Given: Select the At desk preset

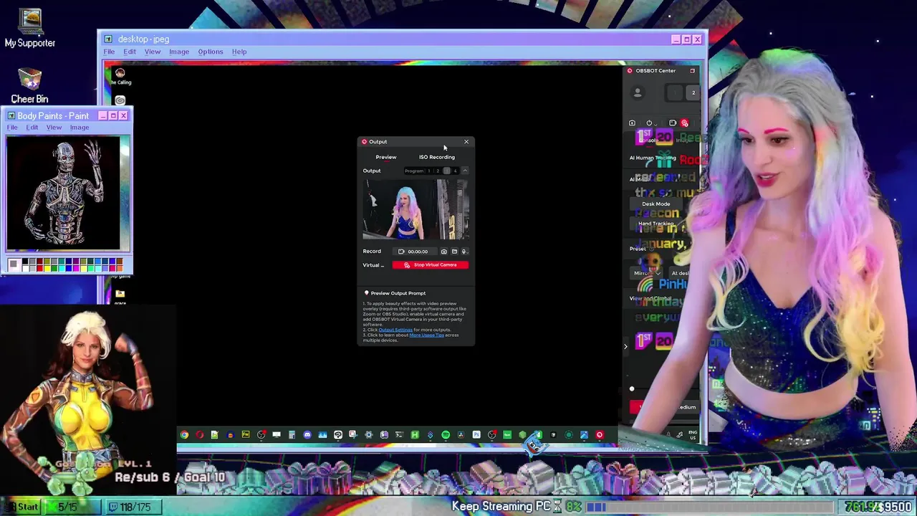Looking at the screenshot, I should click(x=680, y=273).
